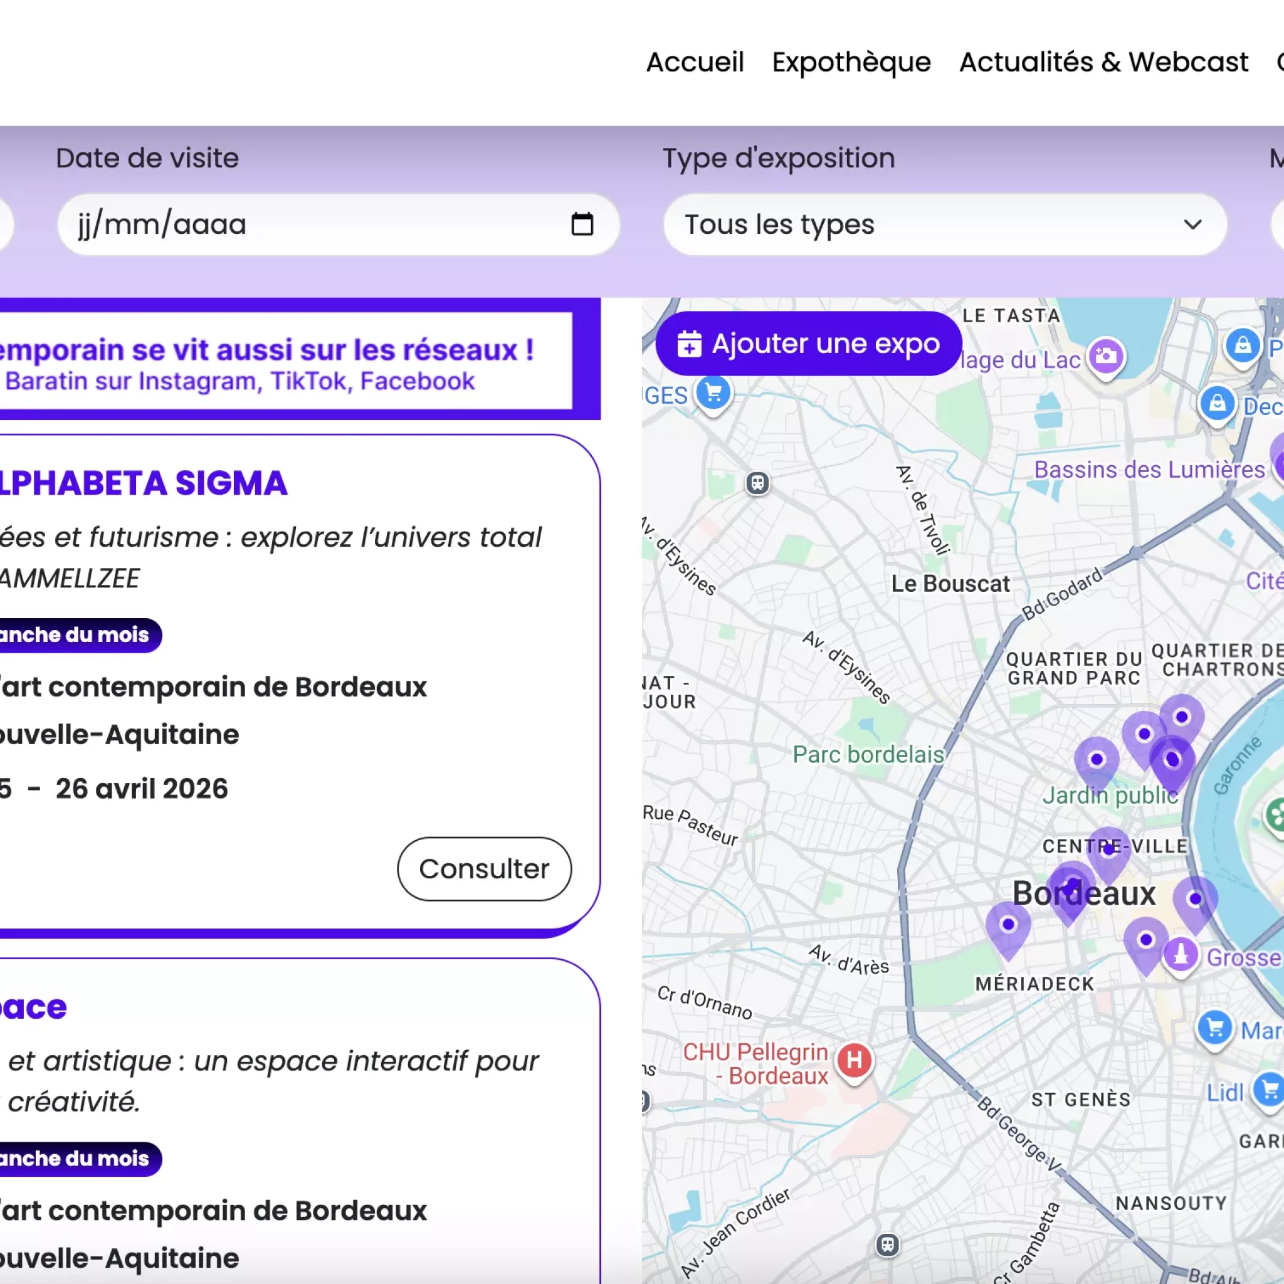Click the CHU Pellegrin hospital marker
This screenshot has height=1284, width=1284.
point(854,1060)
